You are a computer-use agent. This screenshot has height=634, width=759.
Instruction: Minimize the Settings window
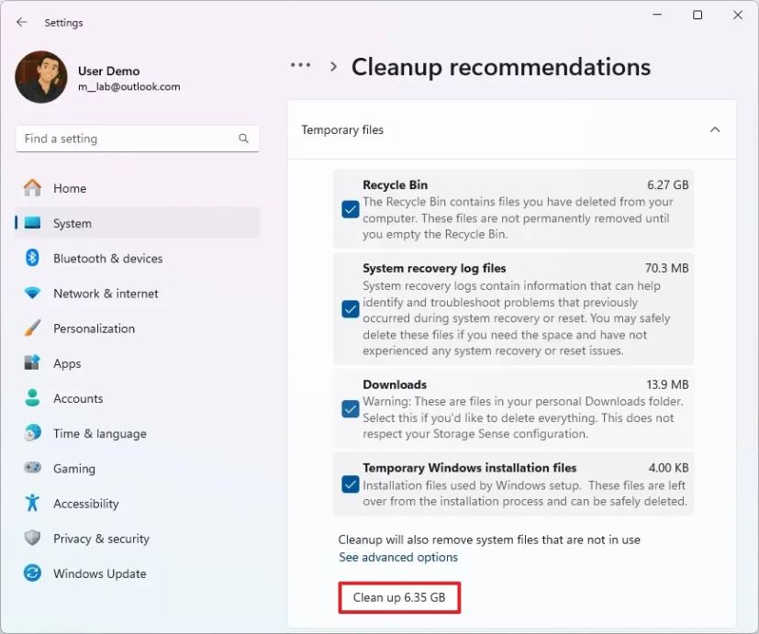coord(657,15)
